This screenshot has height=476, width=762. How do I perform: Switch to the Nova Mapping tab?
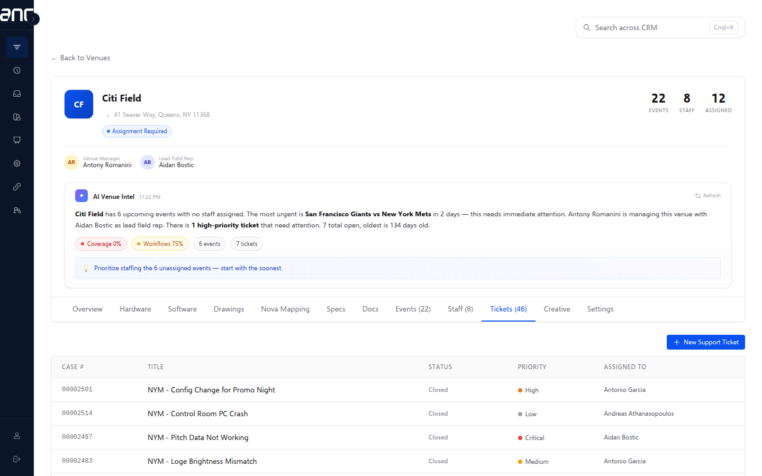click(x=285, y=309)
